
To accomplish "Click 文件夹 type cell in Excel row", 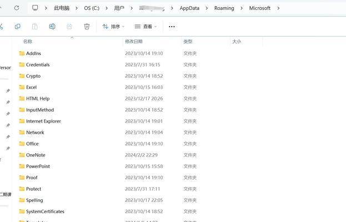I will (x=190, y=87).
